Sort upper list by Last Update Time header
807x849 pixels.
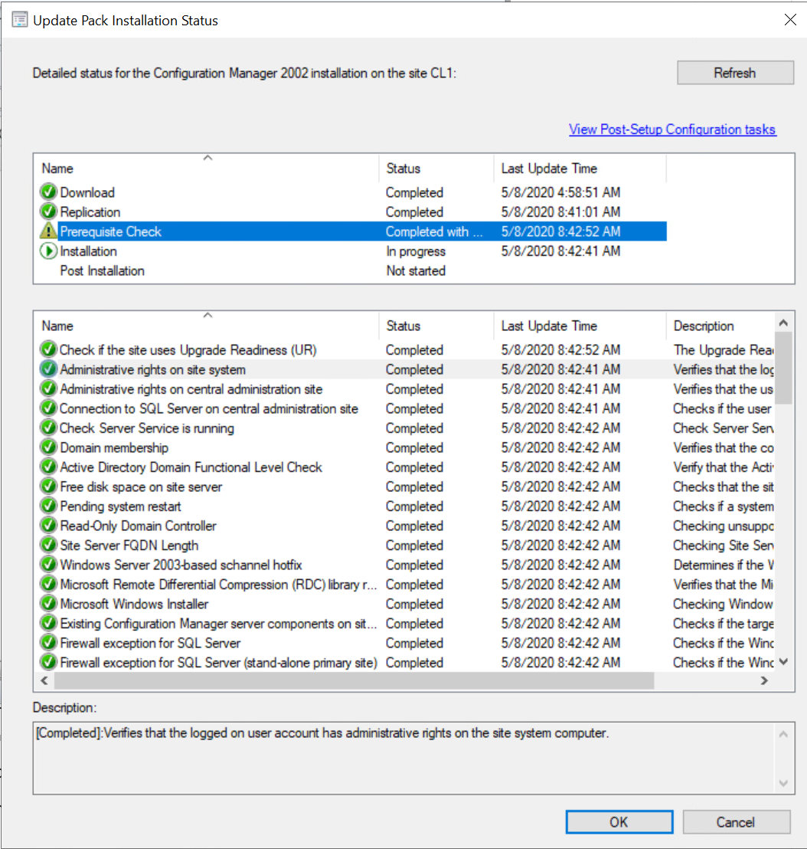[x=580, y=169]
